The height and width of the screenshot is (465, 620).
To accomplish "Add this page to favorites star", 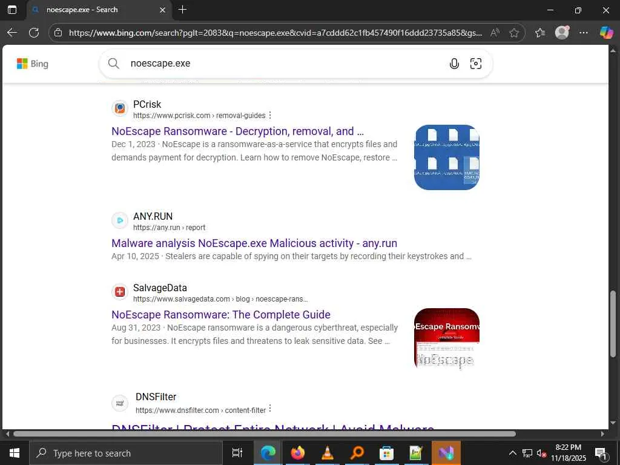I will click(514, 33).
